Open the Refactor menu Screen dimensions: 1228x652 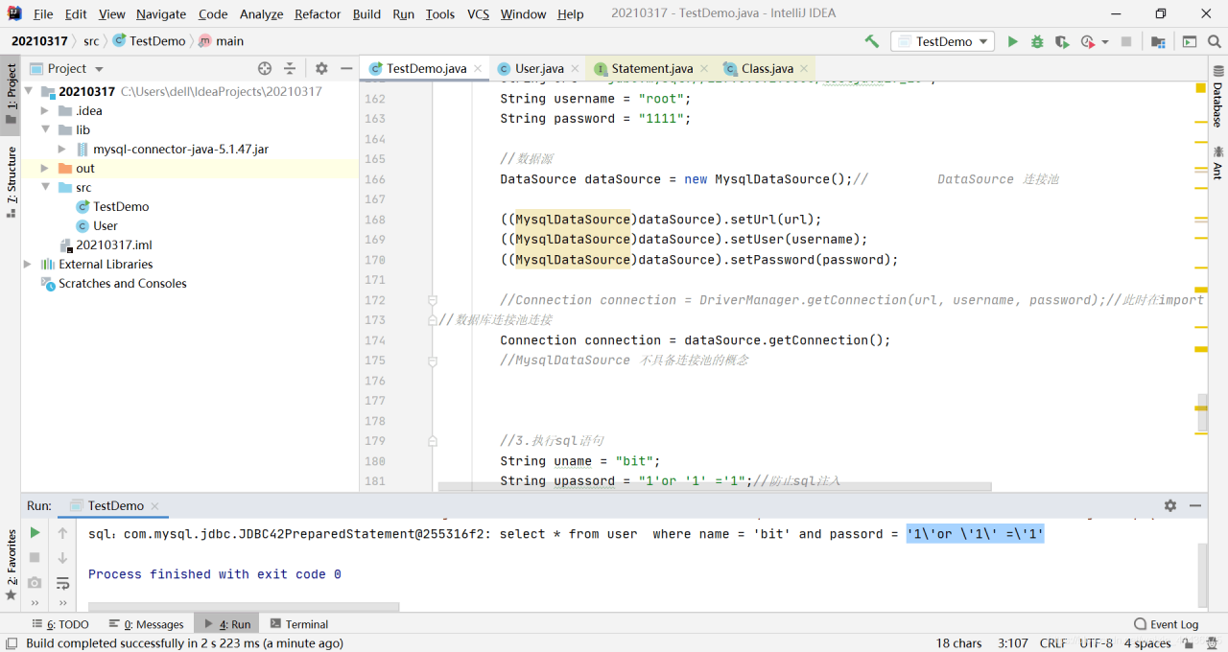[x=317, y=13]
